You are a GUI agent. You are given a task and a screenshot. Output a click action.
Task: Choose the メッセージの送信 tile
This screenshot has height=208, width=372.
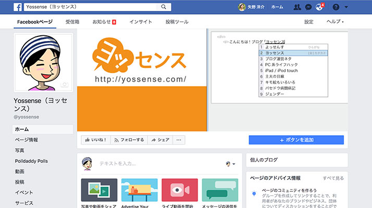click(x=220, y=193)
